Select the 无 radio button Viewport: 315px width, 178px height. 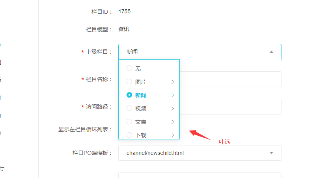pyautogui.click(x=129, y=69)
